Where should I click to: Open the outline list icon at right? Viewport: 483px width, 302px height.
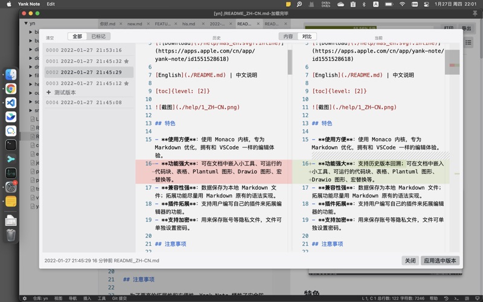pos(469,43)
